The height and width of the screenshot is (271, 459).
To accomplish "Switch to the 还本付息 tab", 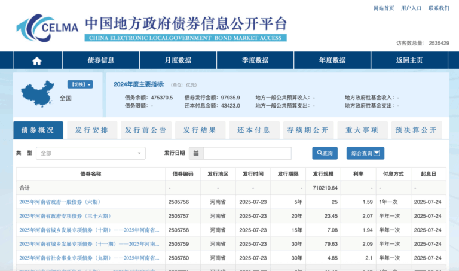I will 254,130.
